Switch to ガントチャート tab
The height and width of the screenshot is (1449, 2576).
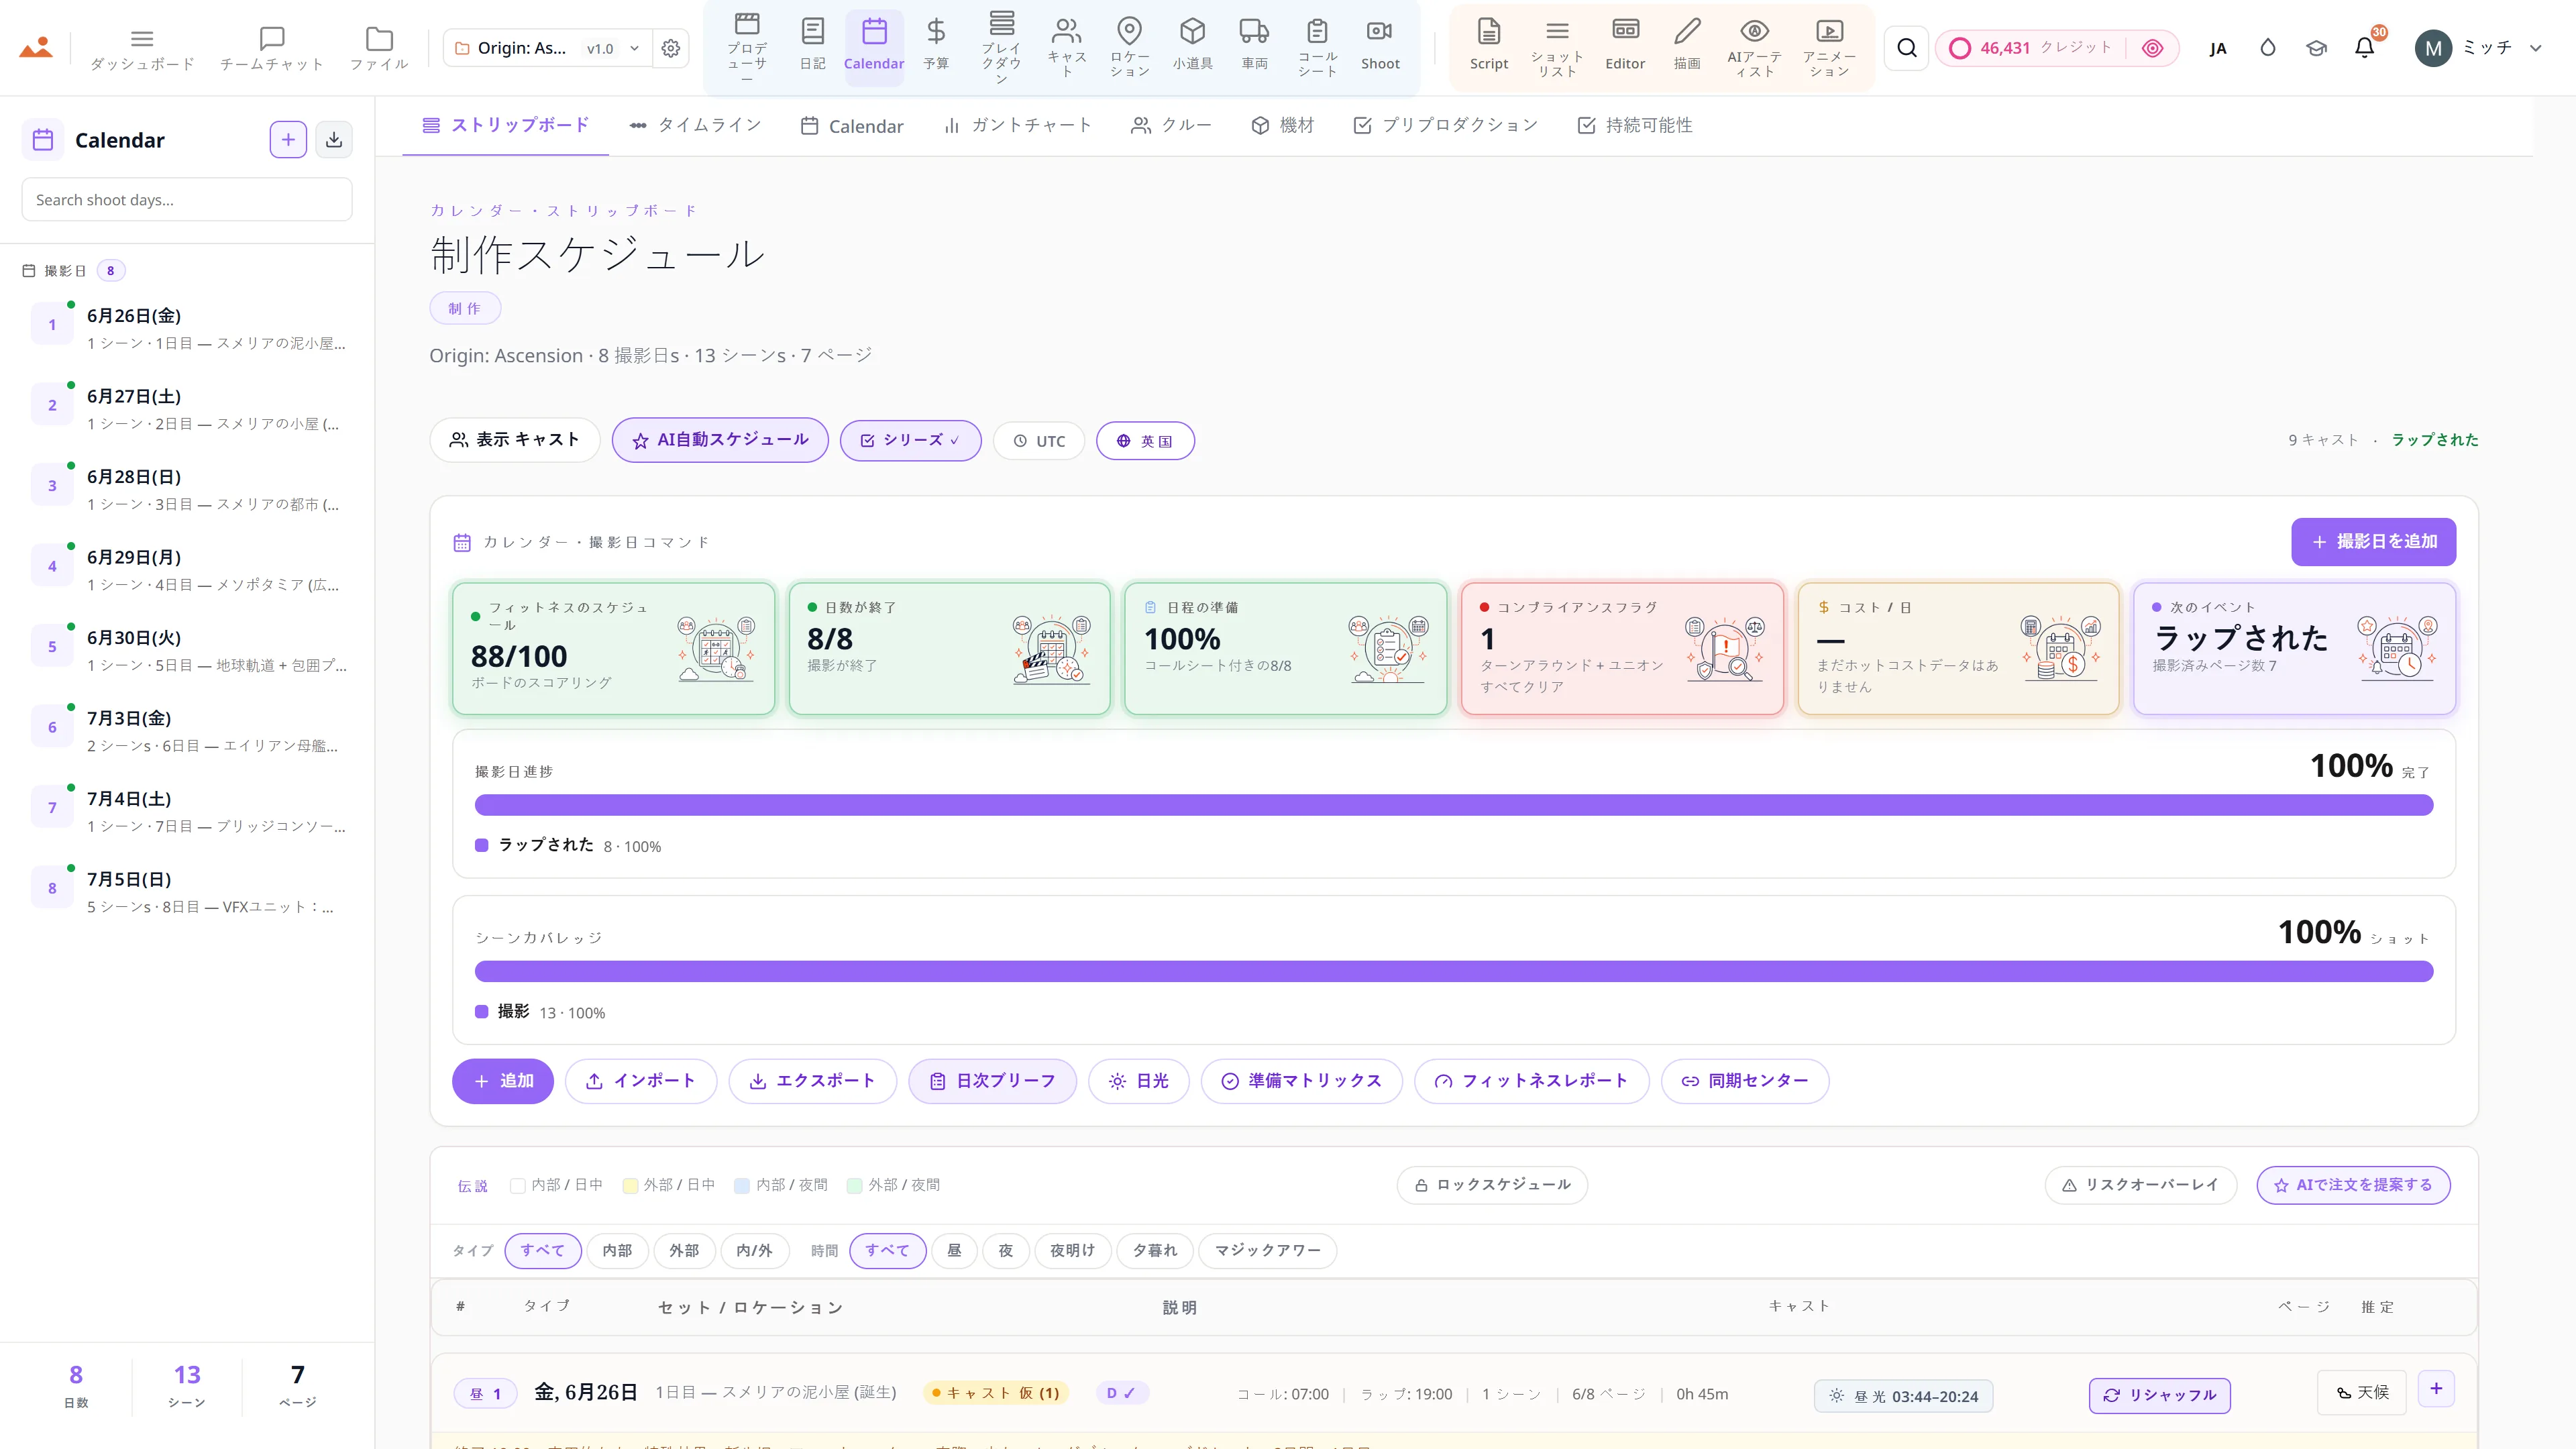pos(1017,125)
